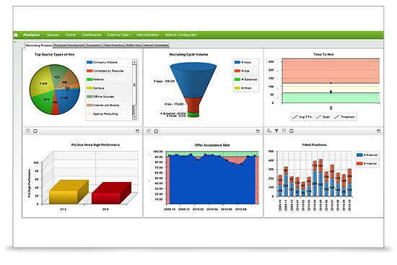Click the green # Screened legend swatch
Image resolution: width=397 pixels, height=265 pixels.
(x=237, y=79)
